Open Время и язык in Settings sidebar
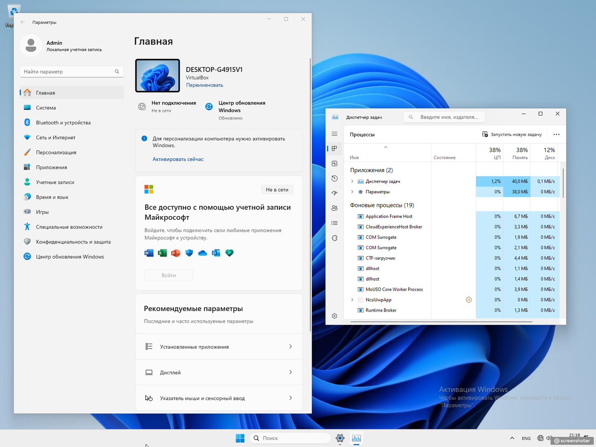The height and width of the screenshot is (447, 596). click(x=72, y=197)
